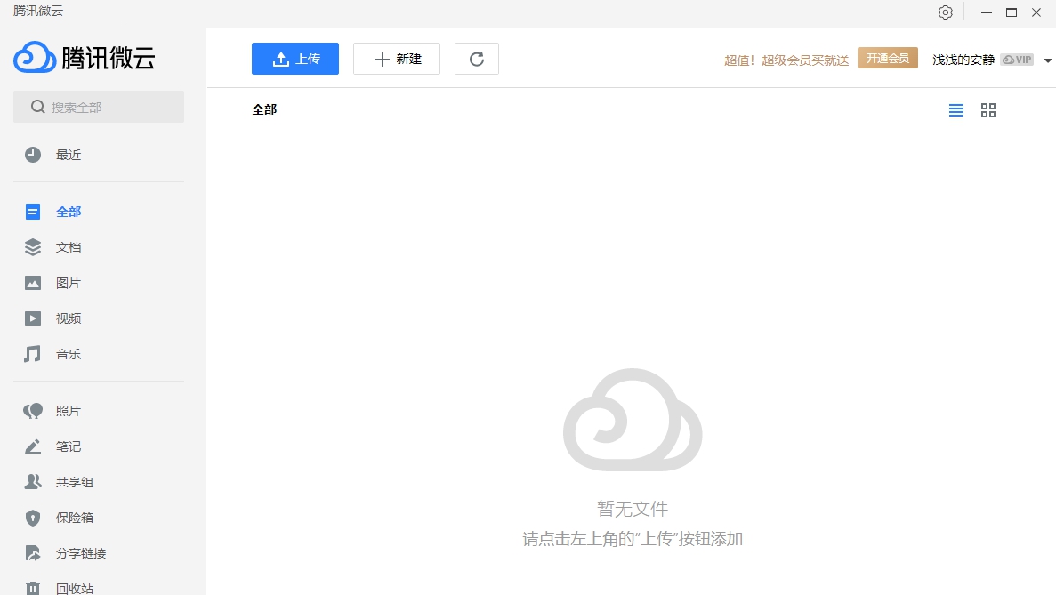Switch to grid view layout
The width and height of the screenshot is (1056, 595).
point(988,109)
